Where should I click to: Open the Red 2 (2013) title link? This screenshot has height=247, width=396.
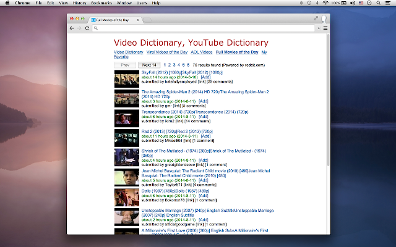(177, 132)
